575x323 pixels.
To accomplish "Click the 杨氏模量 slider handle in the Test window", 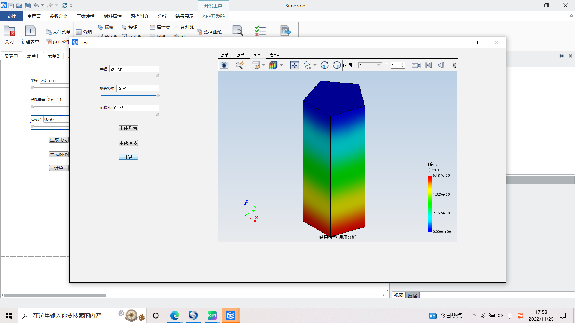I will (x=158, y=95).
